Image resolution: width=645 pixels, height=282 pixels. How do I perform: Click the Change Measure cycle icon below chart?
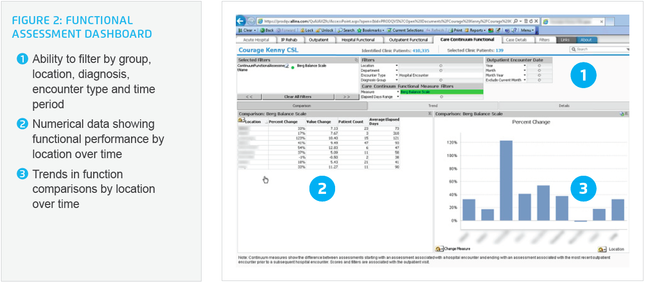coord(439,249)
